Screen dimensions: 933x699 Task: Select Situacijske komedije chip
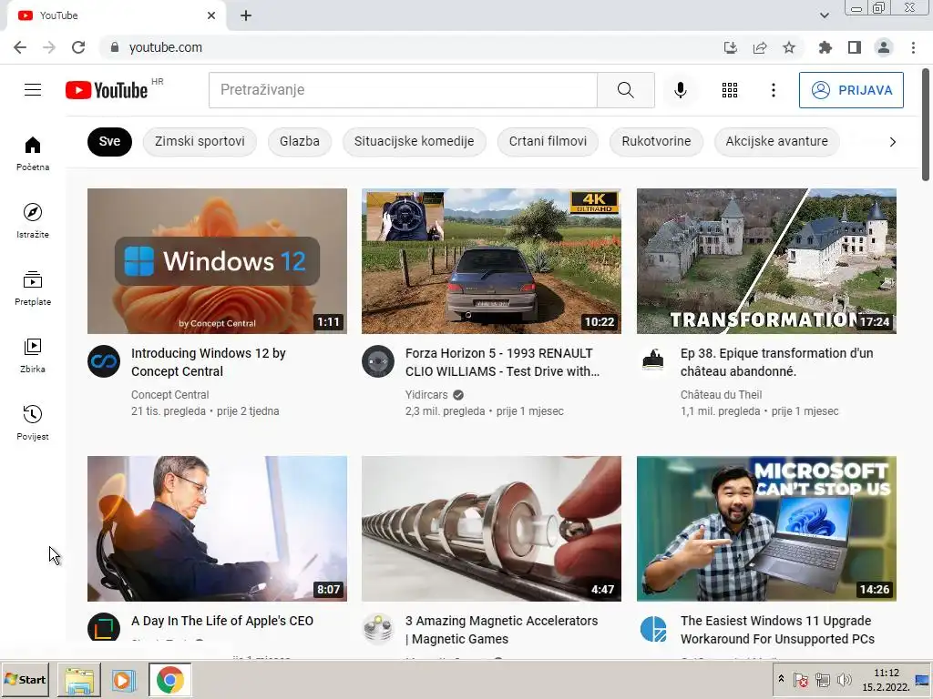click(415, 141)
